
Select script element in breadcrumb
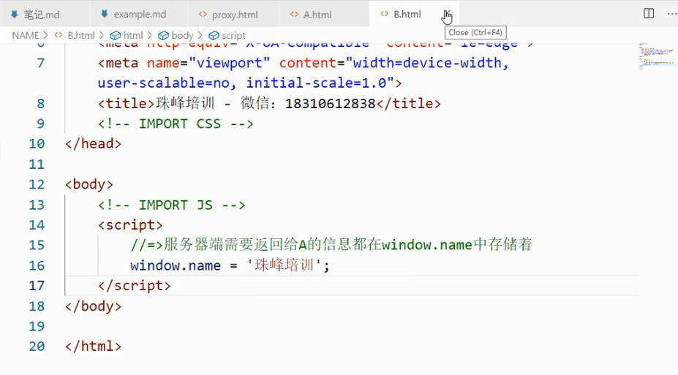(233, 35)
